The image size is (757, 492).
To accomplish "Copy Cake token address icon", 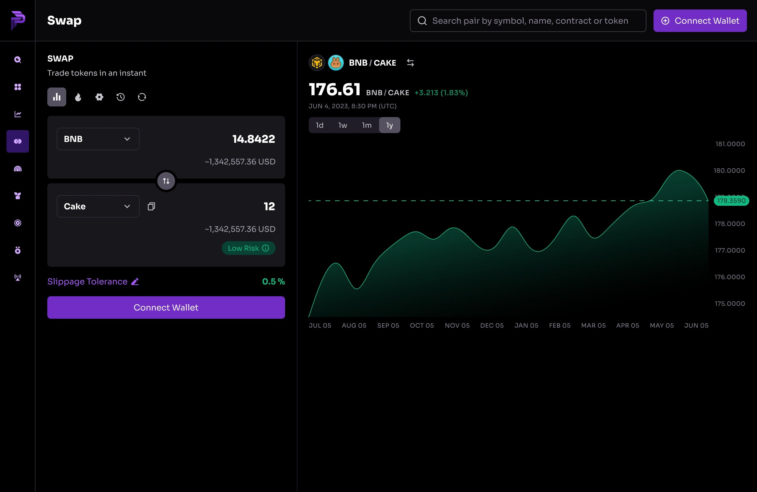I will [151, 206].
